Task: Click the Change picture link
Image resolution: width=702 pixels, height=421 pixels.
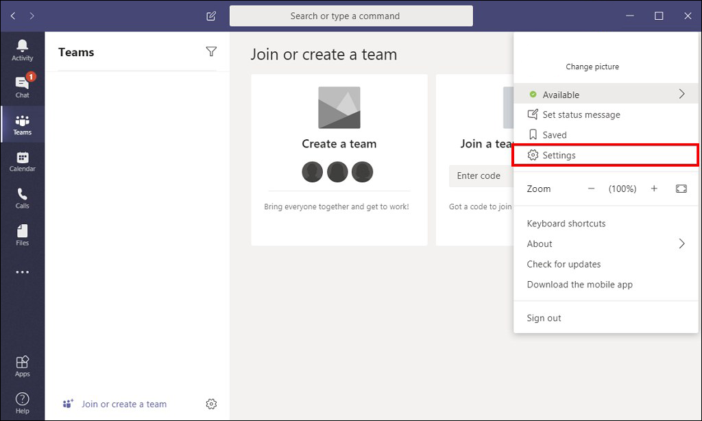Action: pos(592,67)
